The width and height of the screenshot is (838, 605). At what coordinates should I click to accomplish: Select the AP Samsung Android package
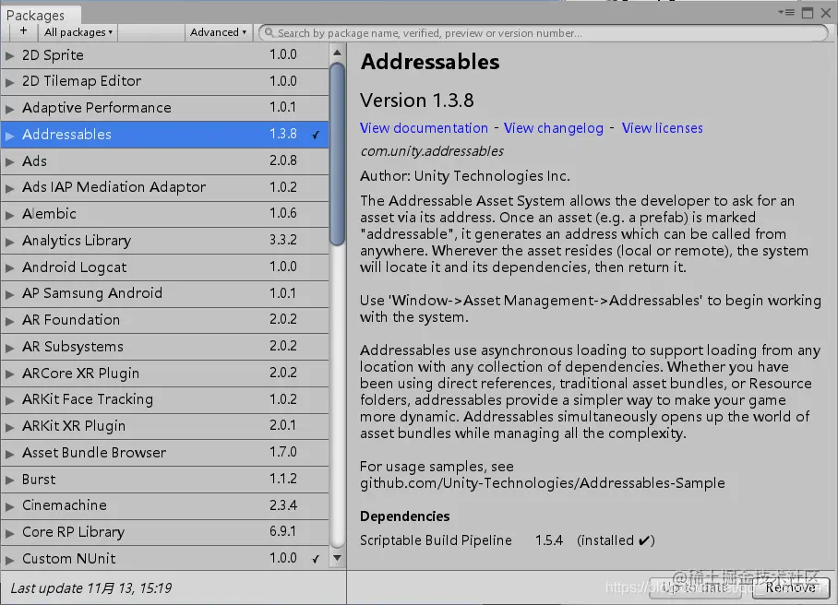pyautogui.click(x=164, y=293)
